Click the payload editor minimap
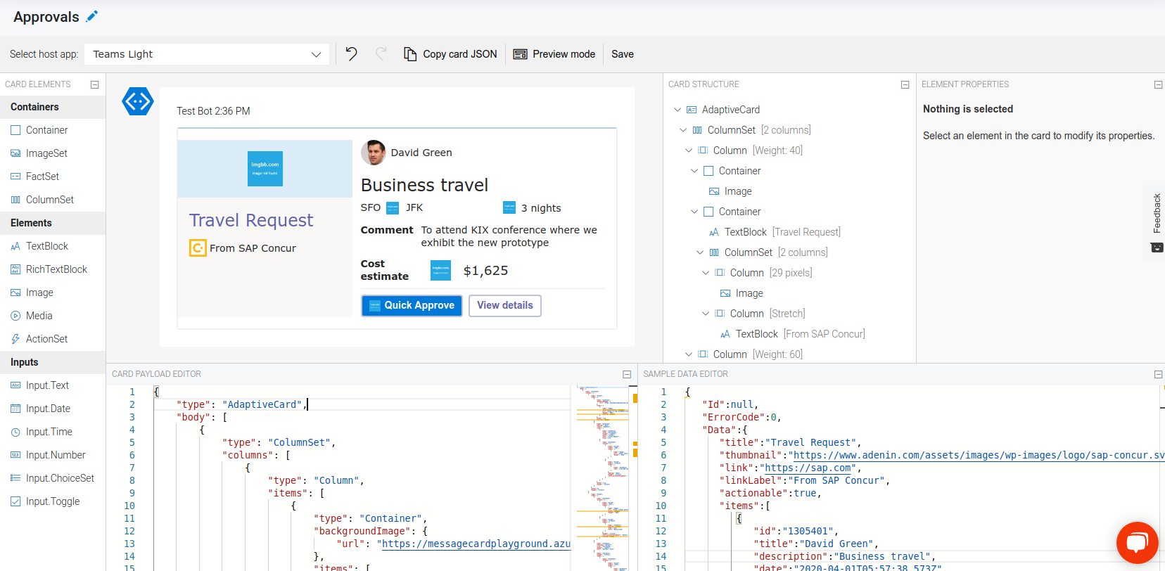Viewport: 1165px width, 571px height. 602,478
